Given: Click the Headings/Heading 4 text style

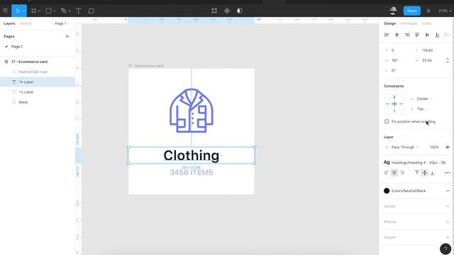Looking at the screenshot, I should (414, 162).
